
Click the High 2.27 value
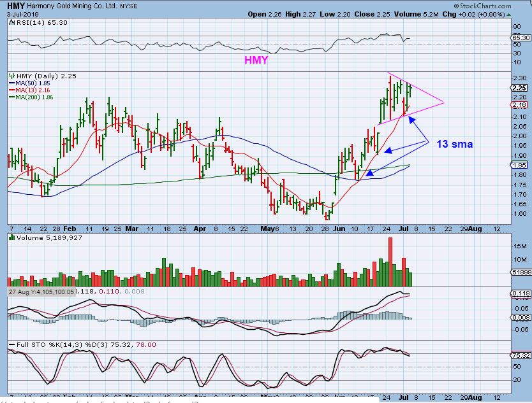pos(300,14)
